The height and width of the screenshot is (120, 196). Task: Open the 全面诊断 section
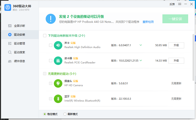(20, 26)
